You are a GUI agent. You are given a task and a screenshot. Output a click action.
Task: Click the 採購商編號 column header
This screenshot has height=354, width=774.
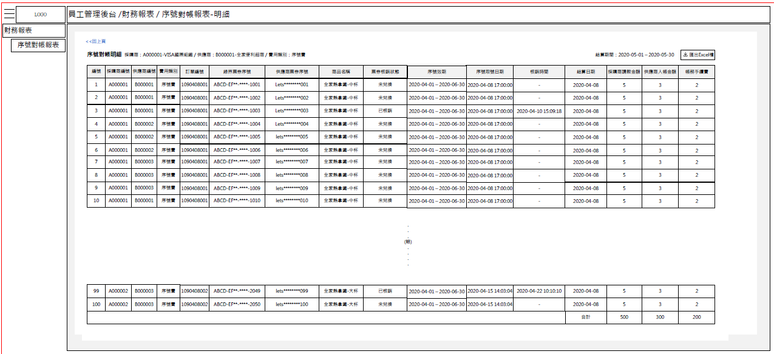pos(118,72)
